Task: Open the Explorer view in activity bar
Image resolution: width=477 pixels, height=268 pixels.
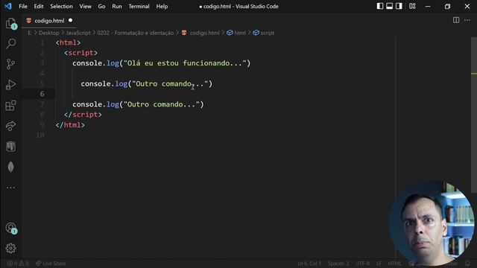Action: (11, 23)
